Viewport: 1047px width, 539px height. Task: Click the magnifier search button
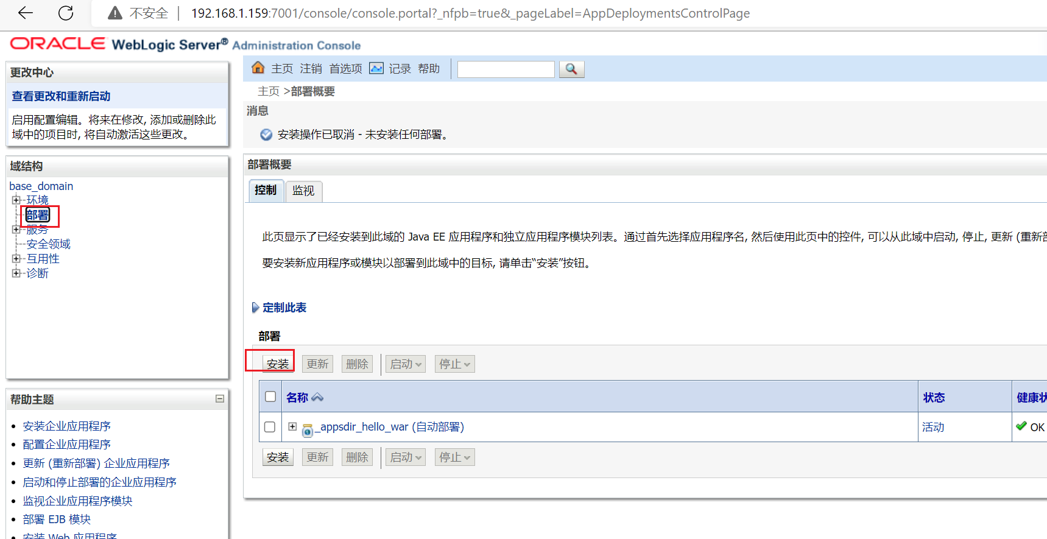pyautogui.click(x=571, y=69)
